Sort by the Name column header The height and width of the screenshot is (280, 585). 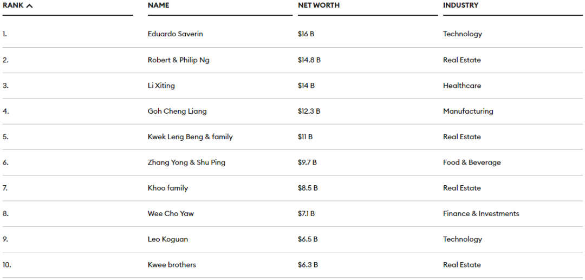[158, 5]
